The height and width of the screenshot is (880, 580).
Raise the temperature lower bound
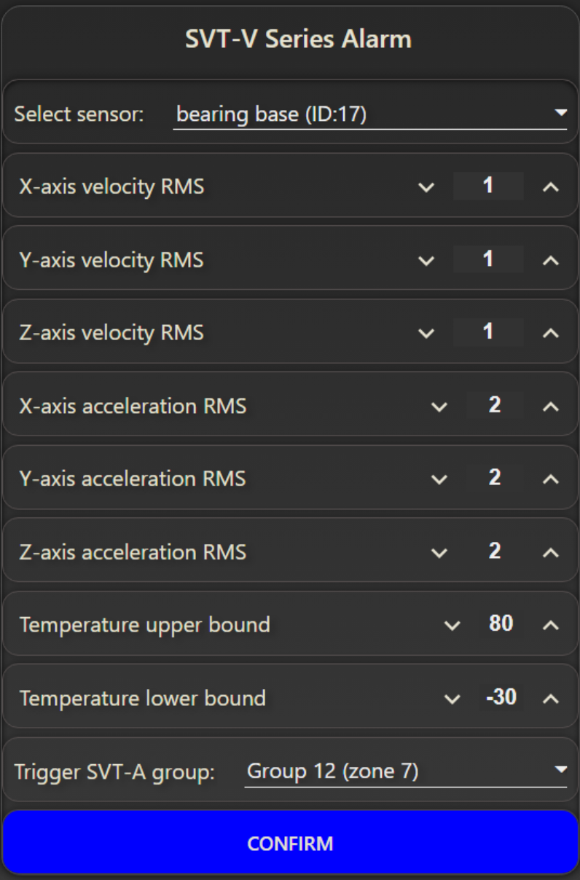click(x=551, y=699)
